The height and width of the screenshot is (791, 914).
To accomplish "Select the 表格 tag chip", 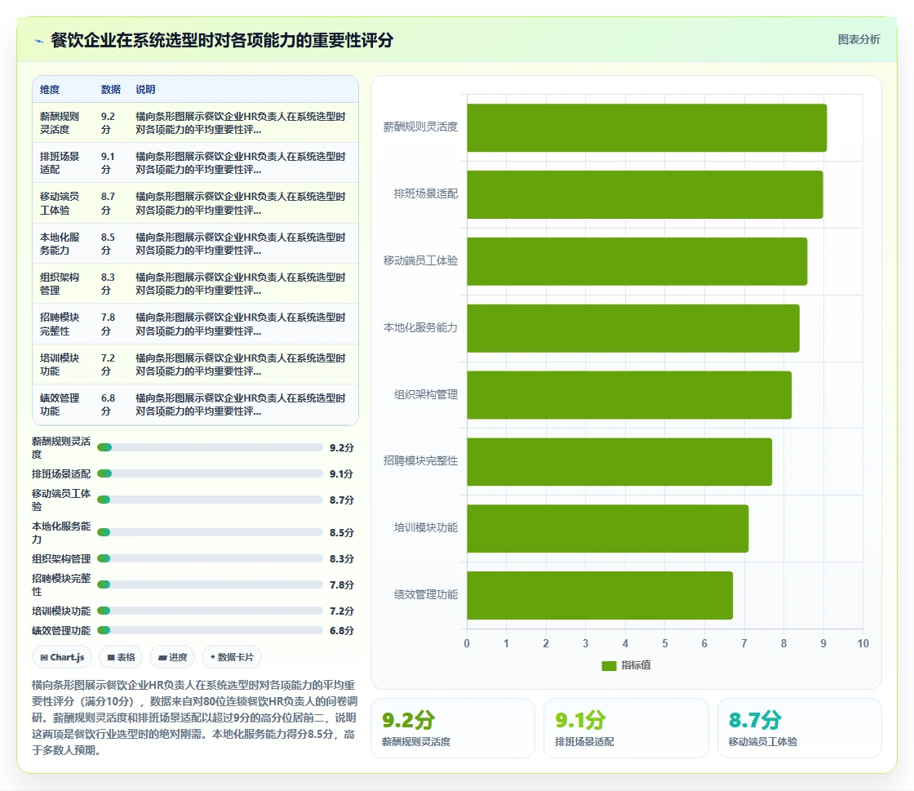I will [x=121, y=657].
